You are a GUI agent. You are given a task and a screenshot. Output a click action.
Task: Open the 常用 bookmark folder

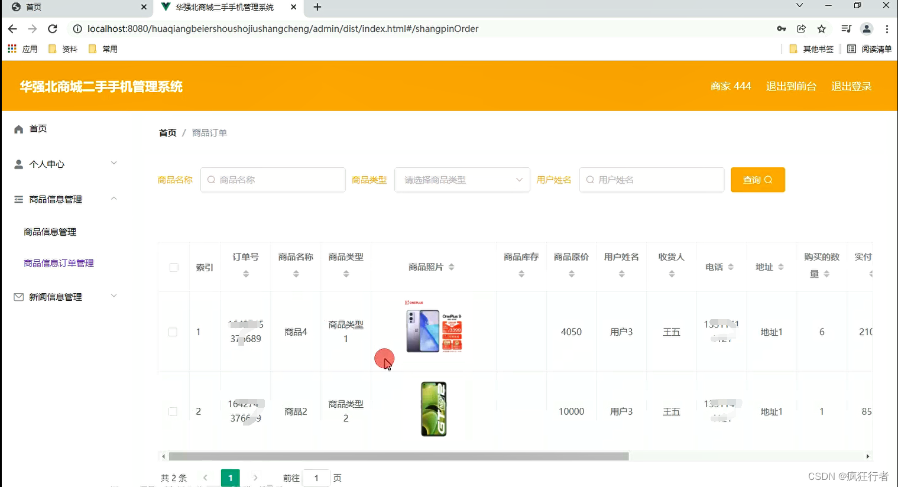tap(103, 49)
